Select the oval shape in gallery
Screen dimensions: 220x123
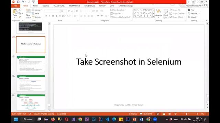(x=147, y=10)
